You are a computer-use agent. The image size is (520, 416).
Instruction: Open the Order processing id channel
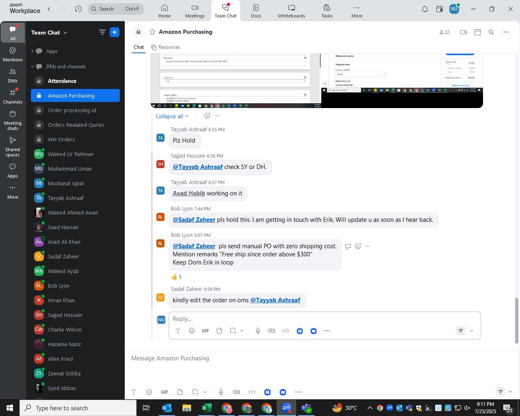(x=75, y=110)
